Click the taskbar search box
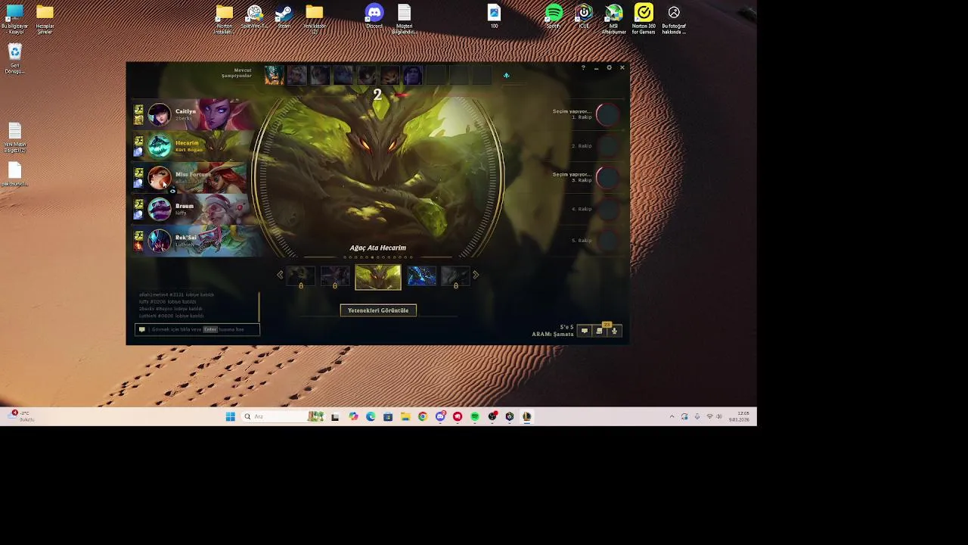The height and width of the screenshot is (545, 968). click(284, 416)
